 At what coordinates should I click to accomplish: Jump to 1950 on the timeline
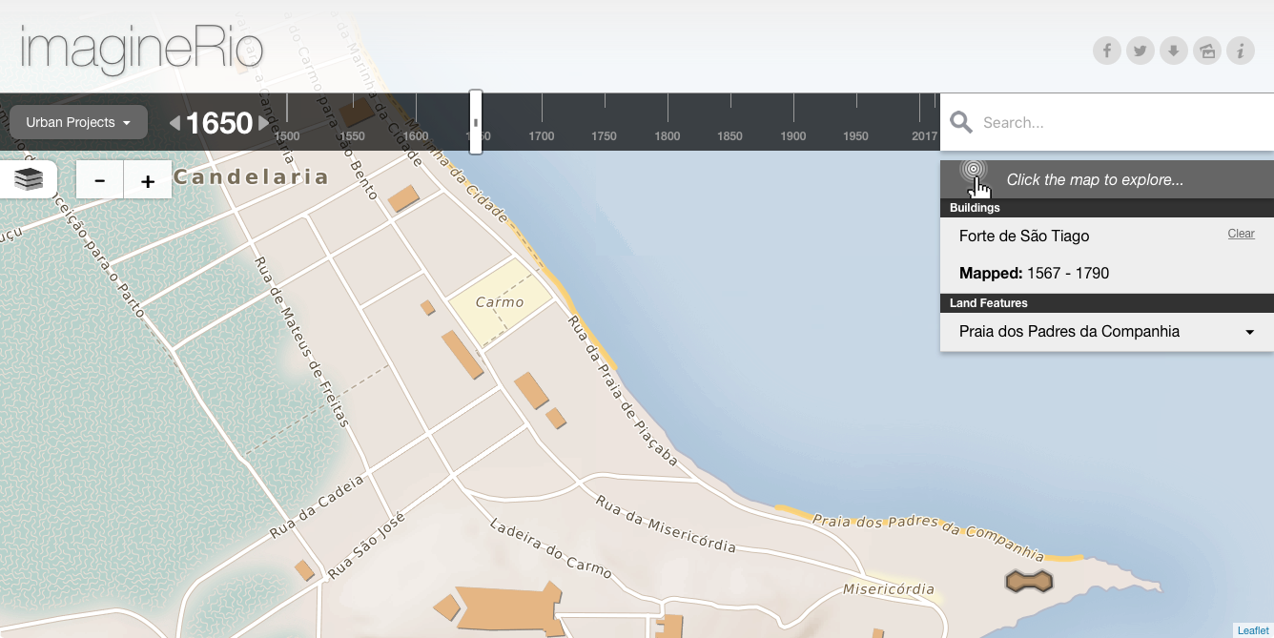pyautogui.click(x=856, y=136)
